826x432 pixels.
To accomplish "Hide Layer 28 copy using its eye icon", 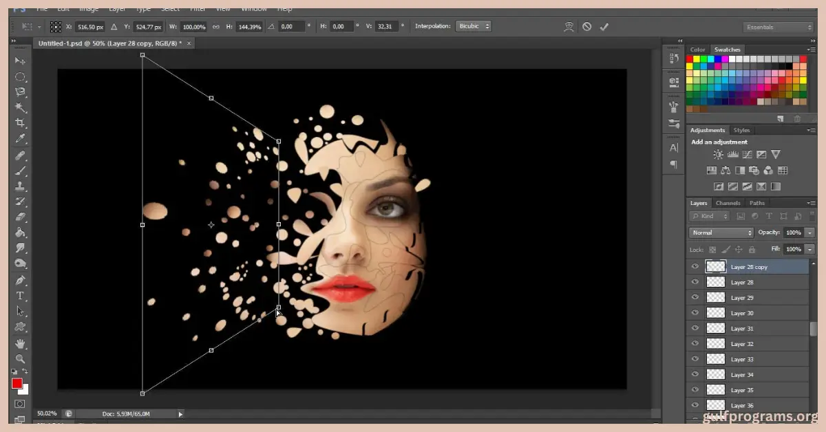I will 695,266.
